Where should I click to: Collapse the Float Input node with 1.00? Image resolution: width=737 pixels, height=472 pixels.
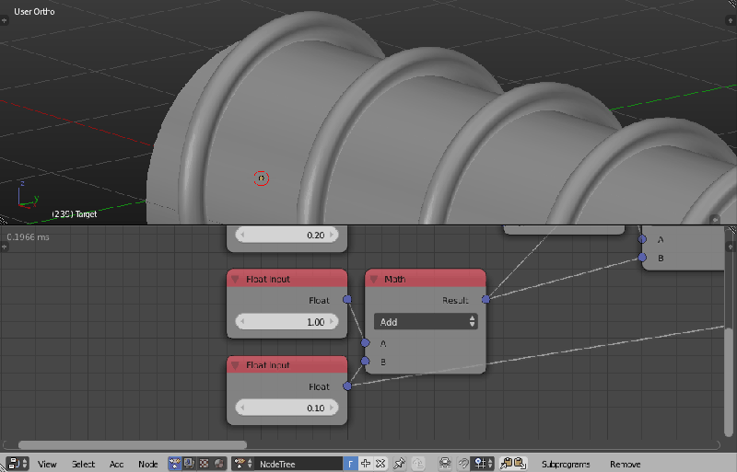(x=235, y=279)
